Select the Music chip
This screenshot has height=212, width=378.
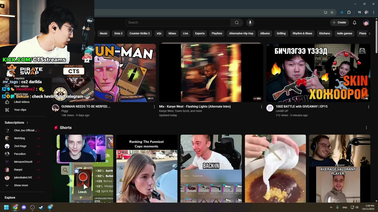point(104,34)
